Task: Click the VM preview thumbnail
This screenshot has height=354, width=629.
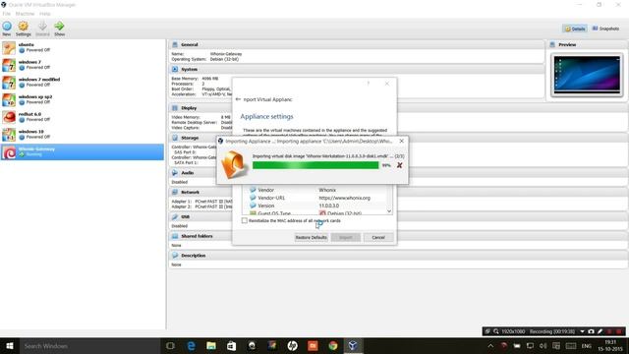Action: click(587, 75)
